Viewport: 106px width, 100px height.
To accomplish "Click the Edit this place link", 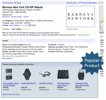I will click(72, 3).
